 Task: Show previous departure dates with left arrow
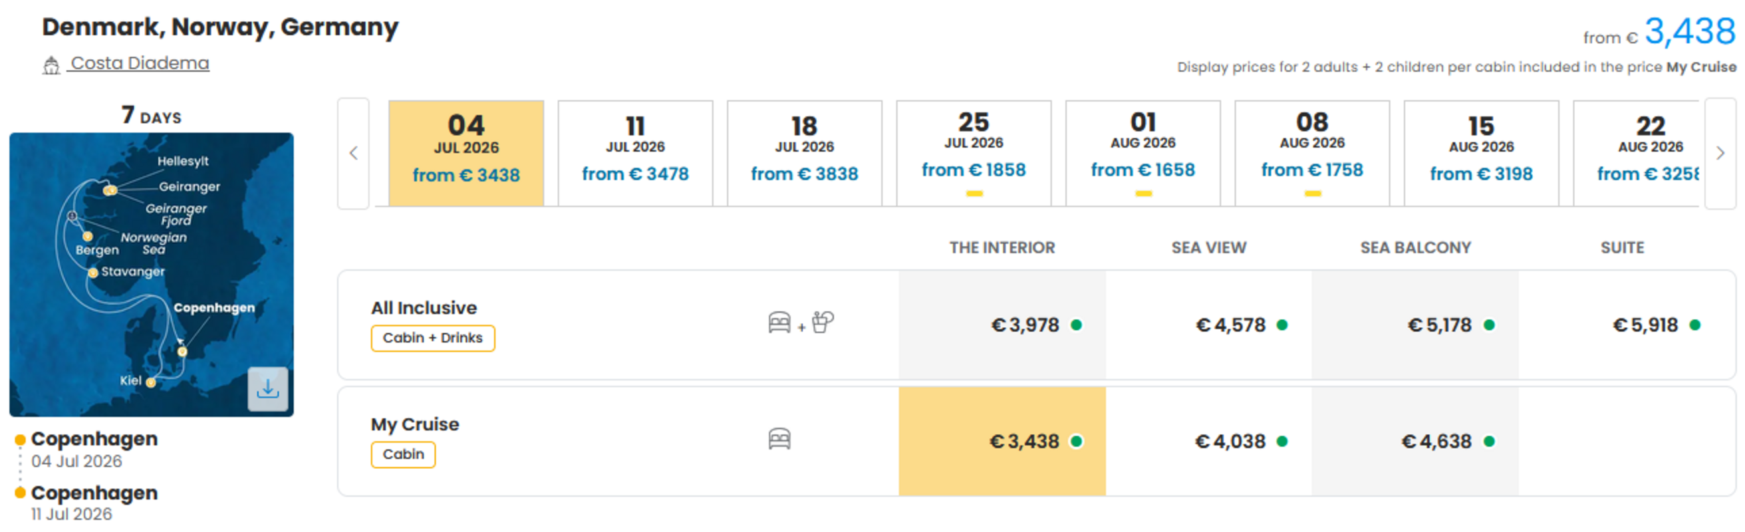(x=353, y=153)
